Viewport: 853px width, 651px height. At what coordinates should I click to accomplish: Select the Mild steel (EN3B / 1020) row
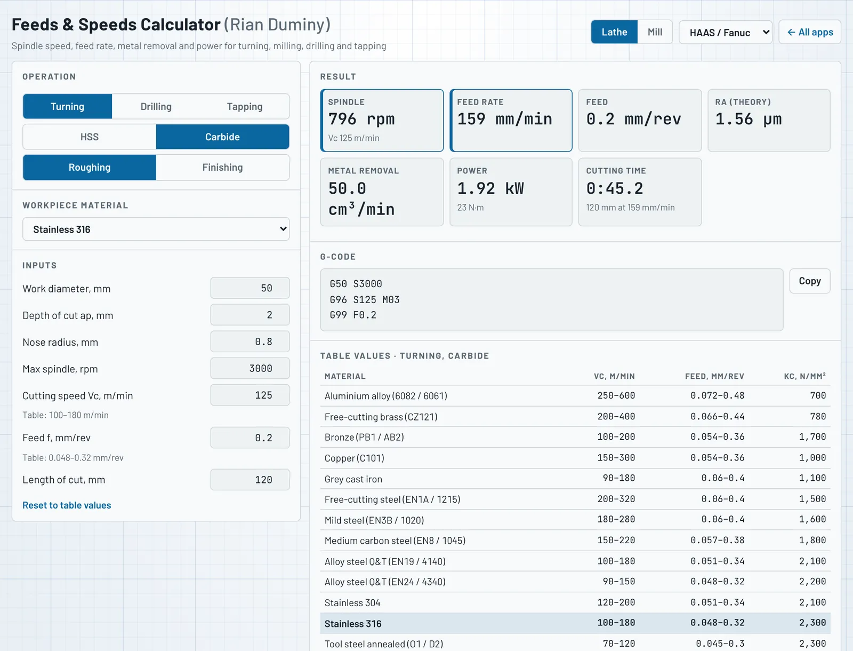[x=575, y=520]
